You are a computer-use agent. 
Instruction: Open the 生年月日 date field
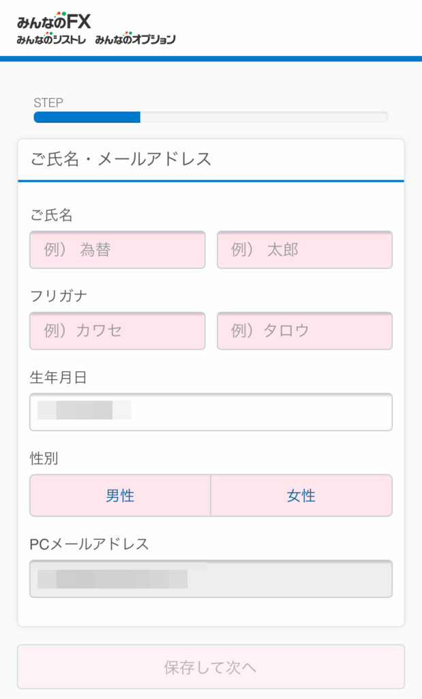(x=211, y=412)
